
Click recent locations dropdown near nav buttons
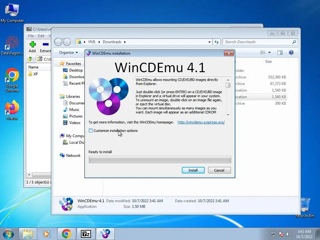[73, 42]
